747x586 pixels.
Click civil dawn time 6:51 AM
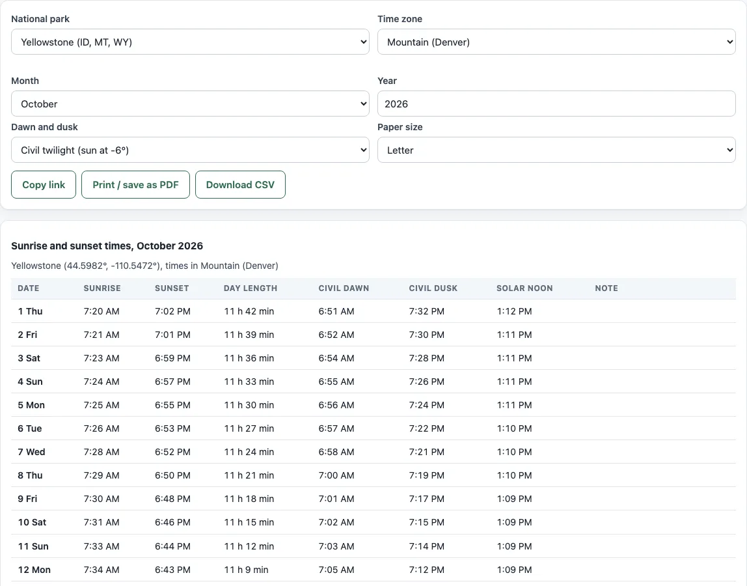tap(336, 311)
